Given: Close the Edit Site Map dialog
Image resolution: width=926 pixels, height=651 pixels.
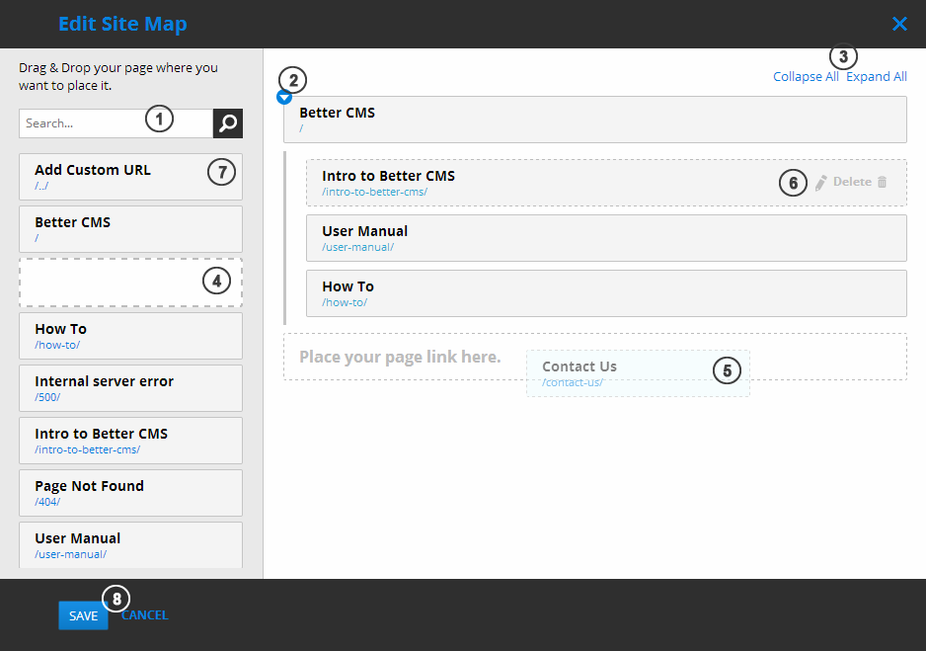Looking at the screenshot, I should coord(899,24).
